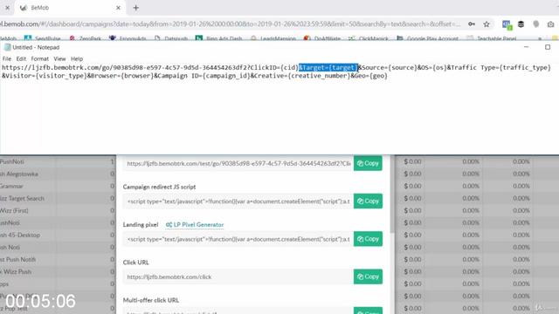Screen dimensions: 559x314
Task: Click $ 0.00 cell in Grammar row
Action: [x=412, y=186]
